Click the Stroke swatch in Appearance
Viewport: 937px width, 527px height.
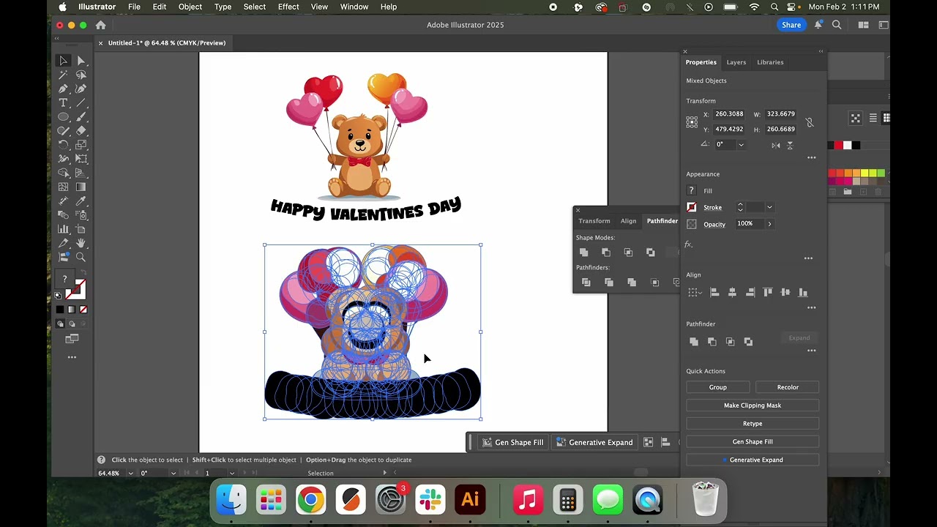691,208
